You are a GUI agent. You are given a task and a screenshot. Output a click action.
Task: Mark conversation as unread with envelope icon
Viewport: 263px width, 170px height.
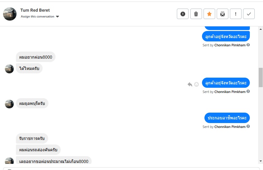point(223,14)
